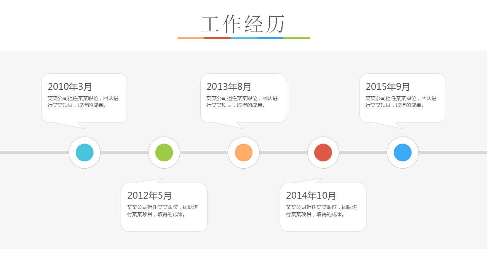Viewport: 487px width, 274px height.
Task: Click the cyan timeline marker for 2010
Action: point(85,153)
